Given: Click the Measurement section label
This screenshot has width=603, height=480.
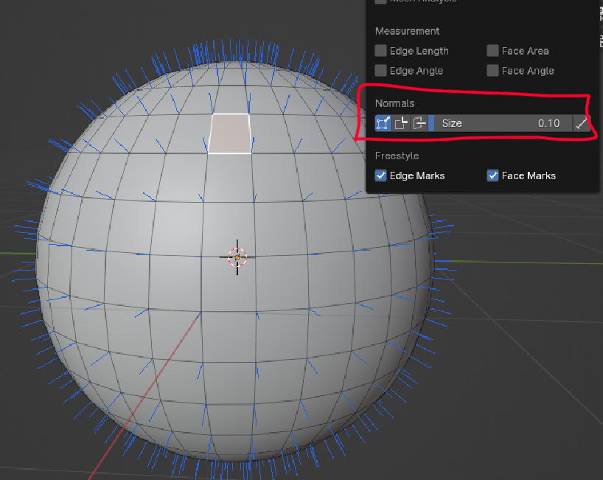Looking at the screenshot, I should (407, 31).
